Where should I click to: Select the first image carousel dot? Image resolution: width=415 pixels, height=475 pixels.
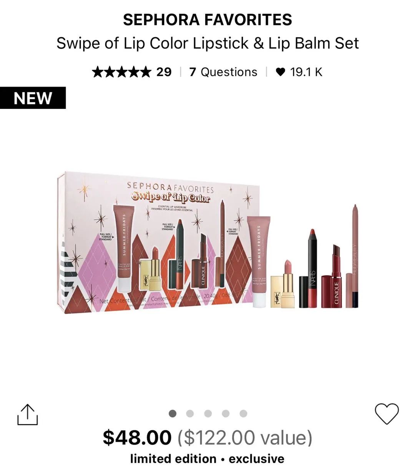[x=173, y=413]
